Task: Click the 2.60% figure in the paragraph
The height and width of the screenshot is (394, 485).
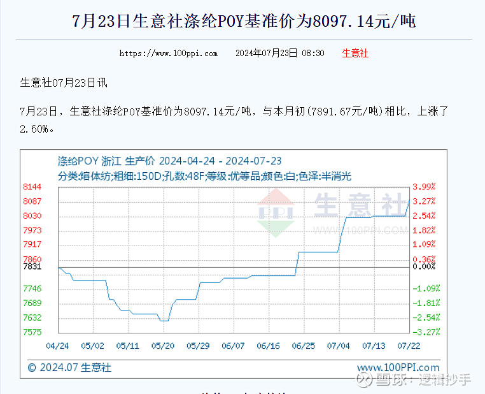Action: (x=34, y=129)
